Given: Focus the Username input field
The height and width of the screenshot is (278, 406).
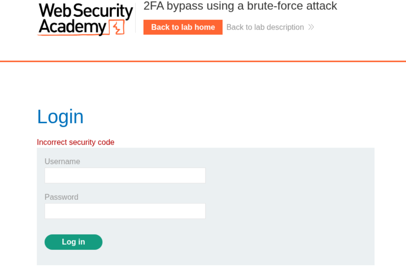Looking at the screenshot, I should pos(125,176).
